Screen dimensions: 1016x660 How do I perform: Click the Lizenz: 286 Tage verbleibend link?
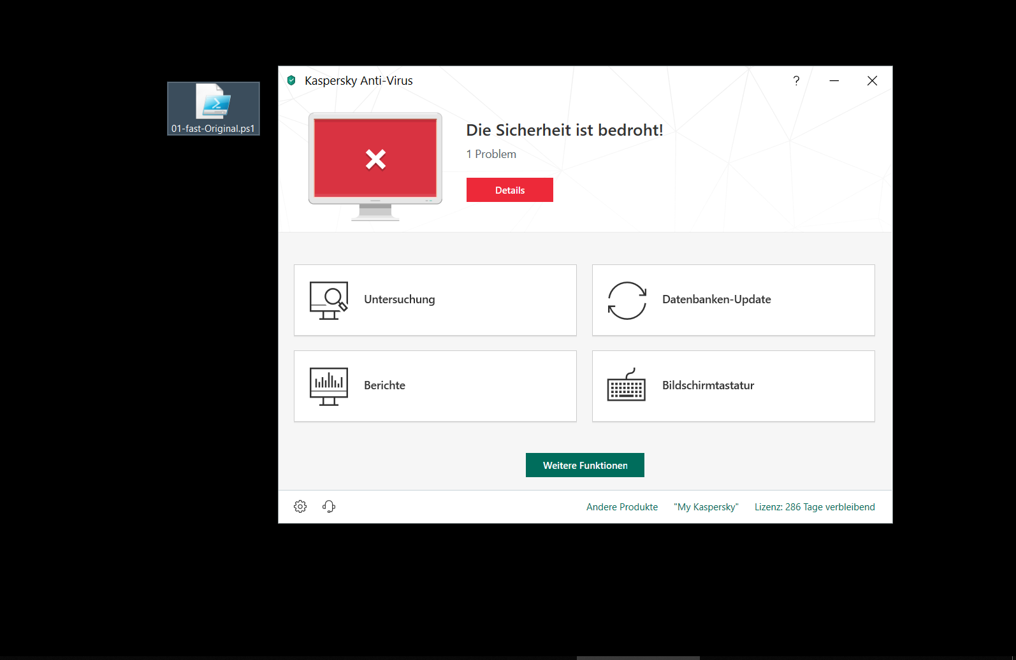(x=815, y=507)
